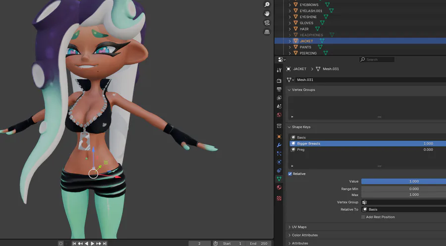Screen dimensions: 446x246
Task: Click the shape key Value slider
Action: pyautogui.click(x=403, y=181)
